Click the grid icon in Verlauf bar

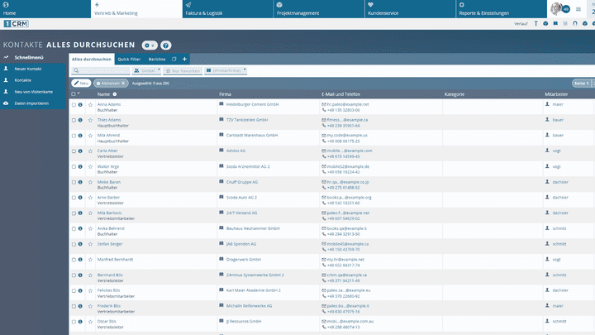565,23
